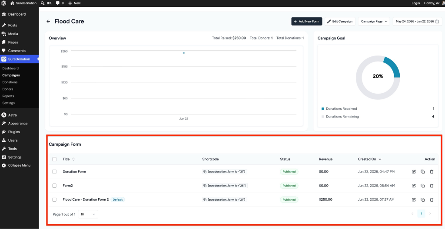Open the date range picker May 24 - Jun 22

pos(417,21)
